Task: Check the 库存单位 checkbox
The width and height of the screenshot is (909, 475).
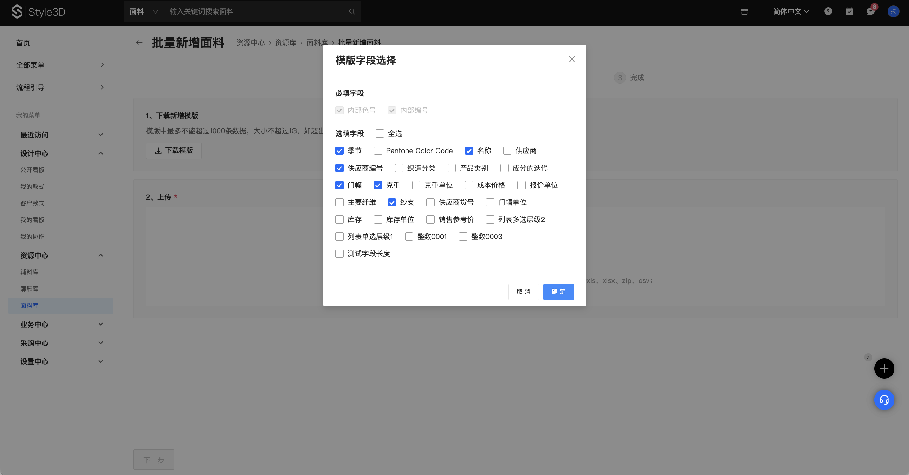Action: coord(378,220)
